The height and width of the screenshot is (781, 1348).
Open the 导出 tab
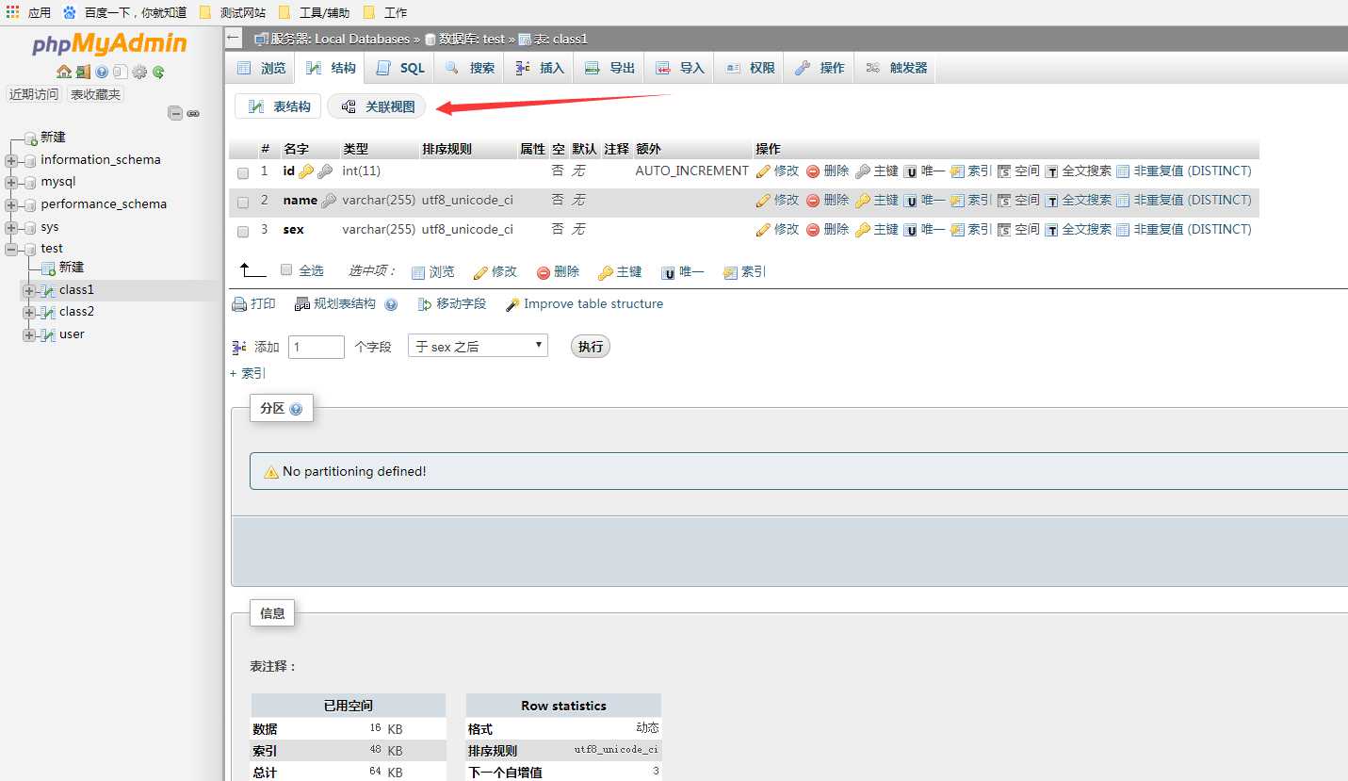pyautogui.click(x=609, y=68)
